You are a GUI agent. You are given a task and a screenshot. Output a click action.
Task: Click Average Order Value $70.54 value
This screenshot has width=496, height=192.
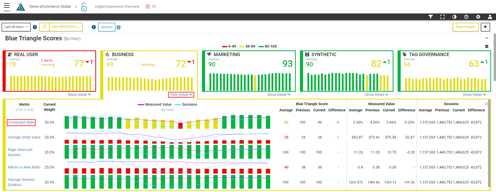coord(390,137)
